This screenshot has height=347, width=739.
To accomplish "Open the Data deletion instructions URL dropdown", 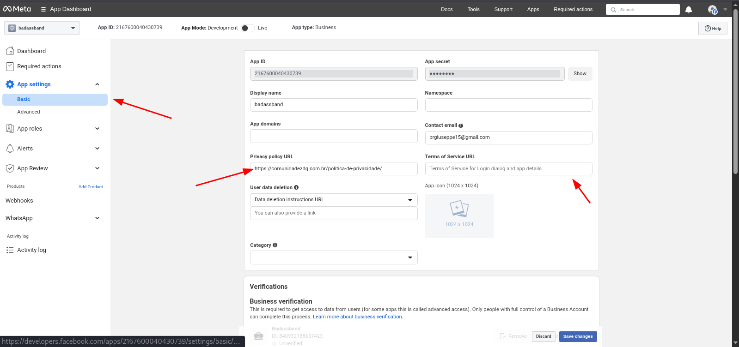I will 333,200.
